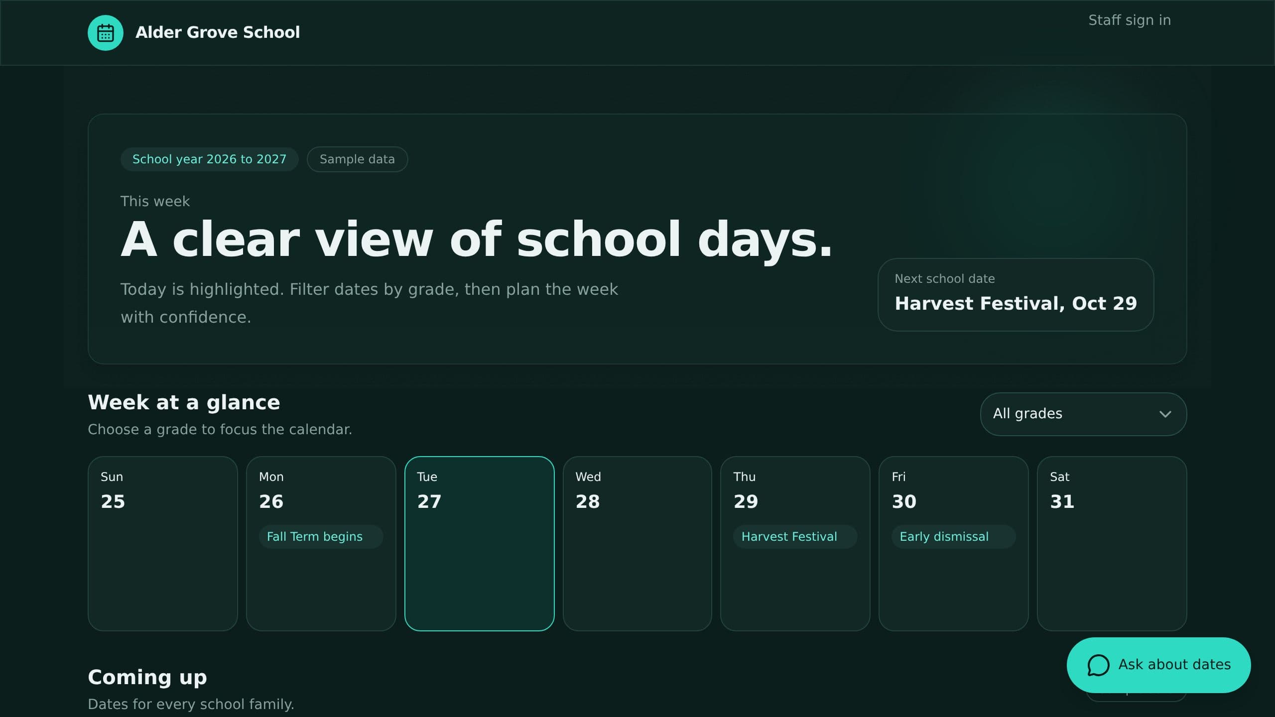Click the 'Choose a grade to focus' subtitle
The width and height of the screenshot is (1275, 717).
(220, 429)
